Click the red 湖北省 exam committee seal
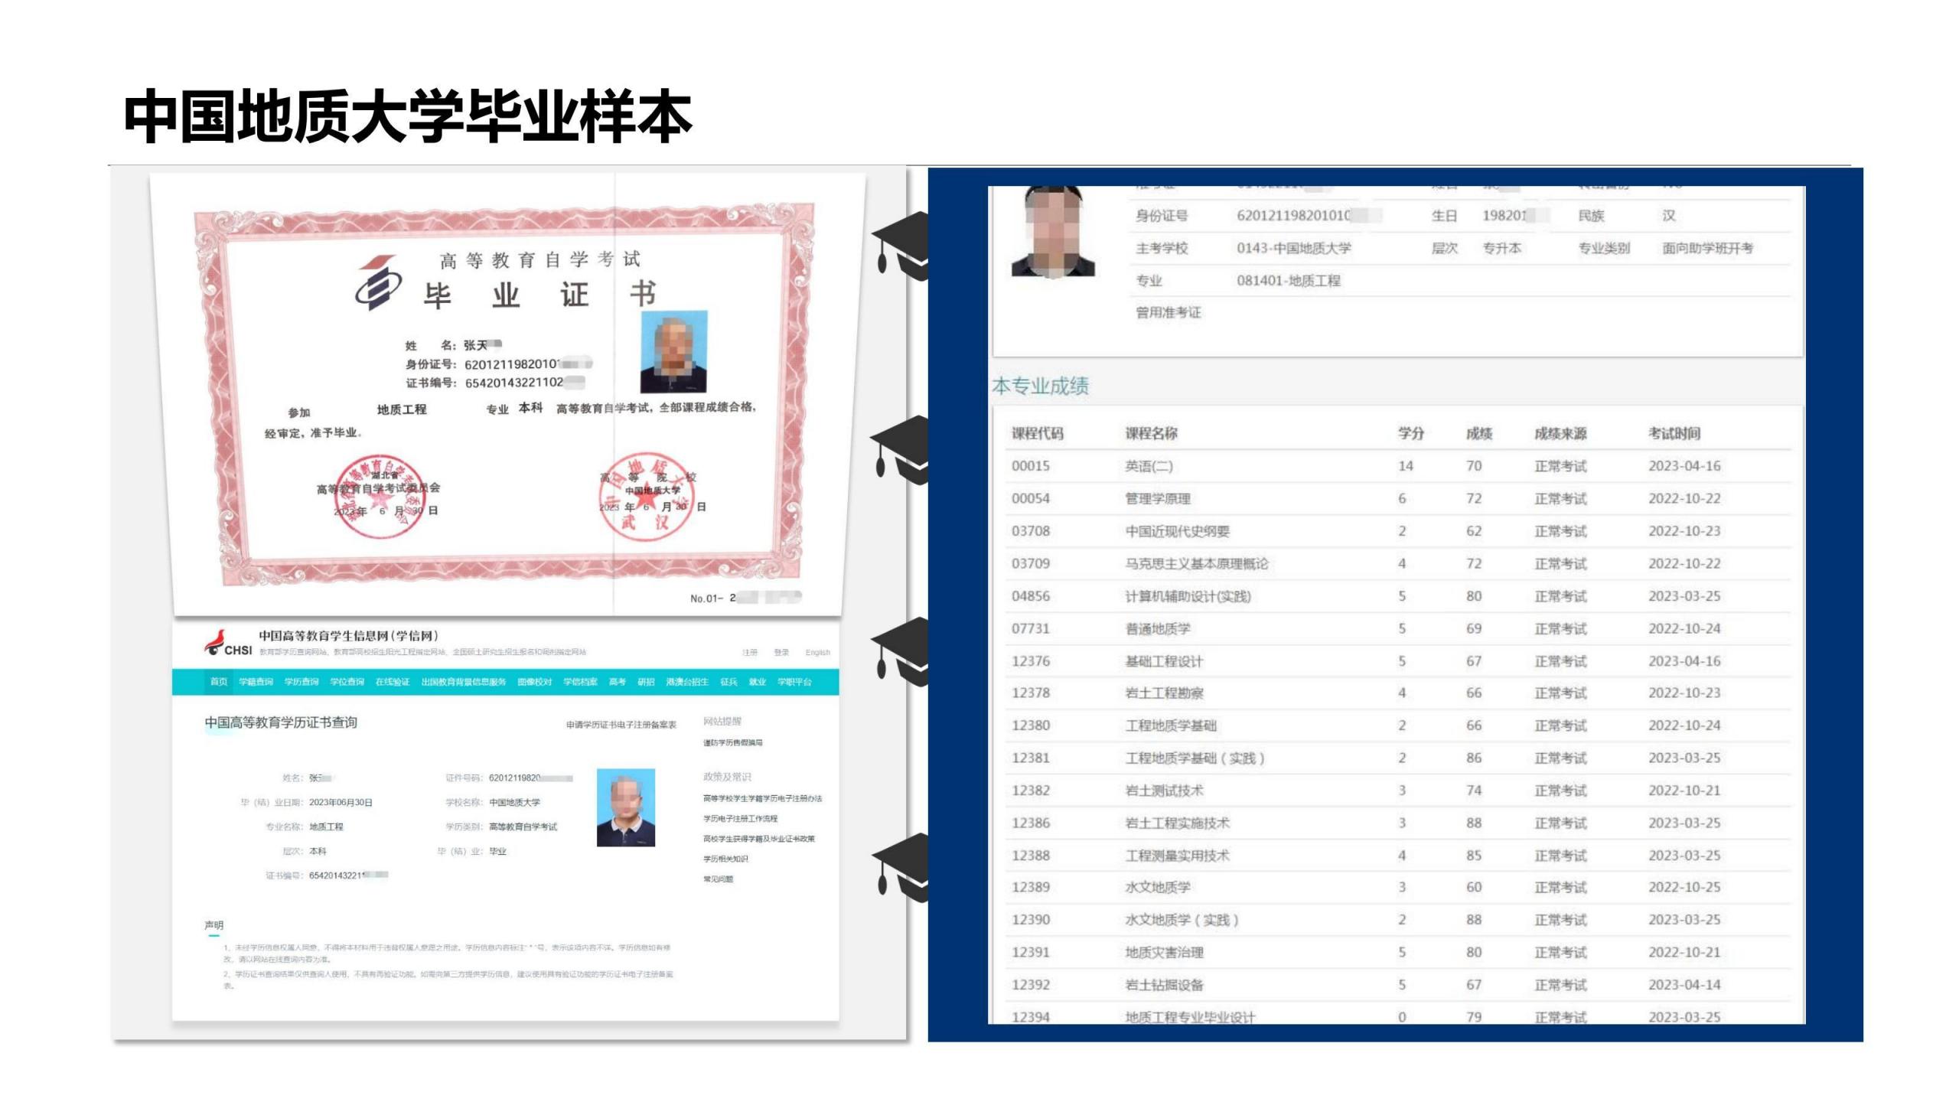The height and width of the screenshot is (1102, 1959). coord(380,497)
